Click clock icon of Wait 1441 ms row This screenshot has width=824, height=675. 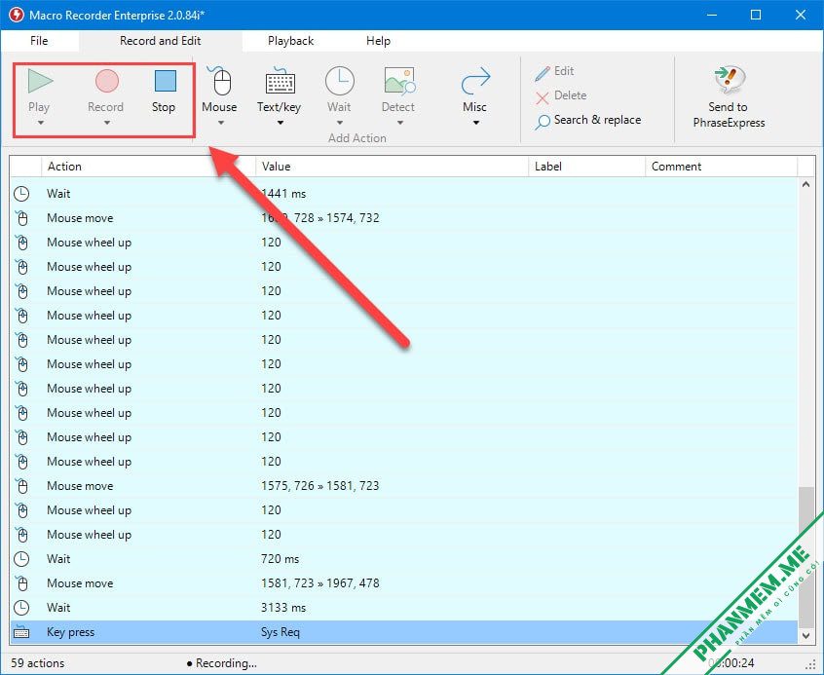pos(21,194)
